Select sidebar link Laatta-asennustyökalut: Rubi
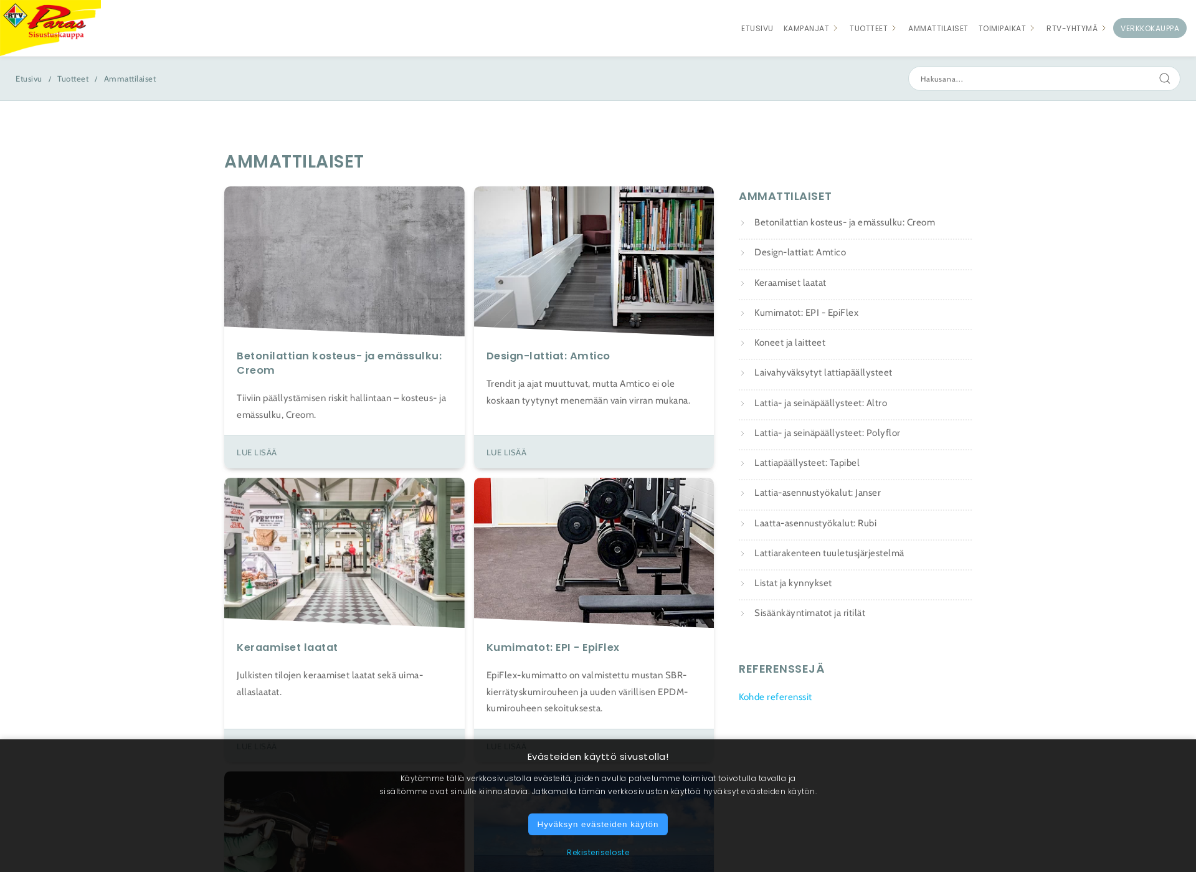This screenshot has width=1196, height=872. 815,523
